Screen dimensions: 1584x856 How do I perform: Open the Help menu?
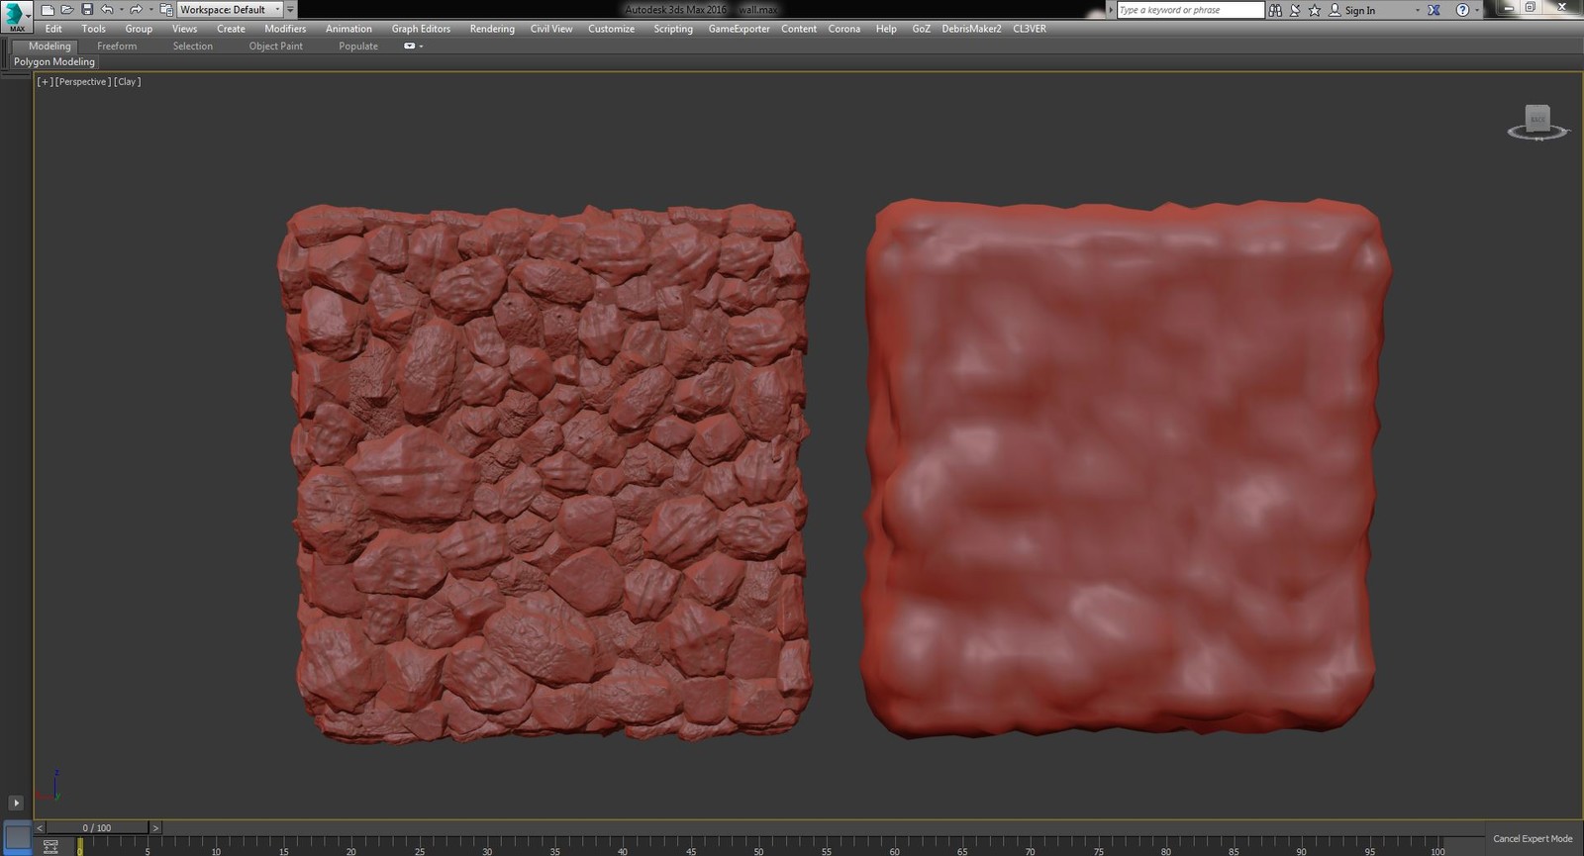886,29
